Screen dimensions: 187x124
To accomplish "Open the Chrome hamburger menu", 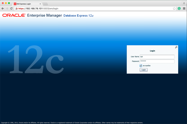I will click(184, 9).
